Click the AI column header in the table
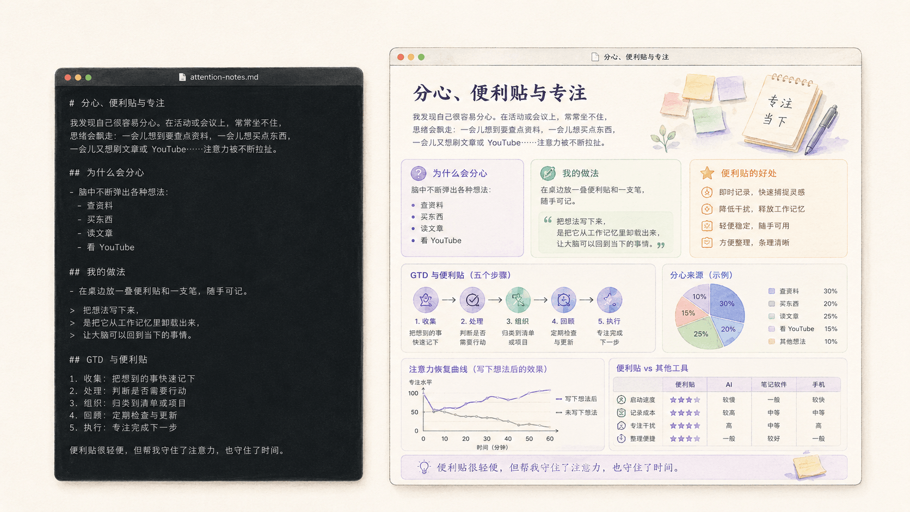 [729, 385]
